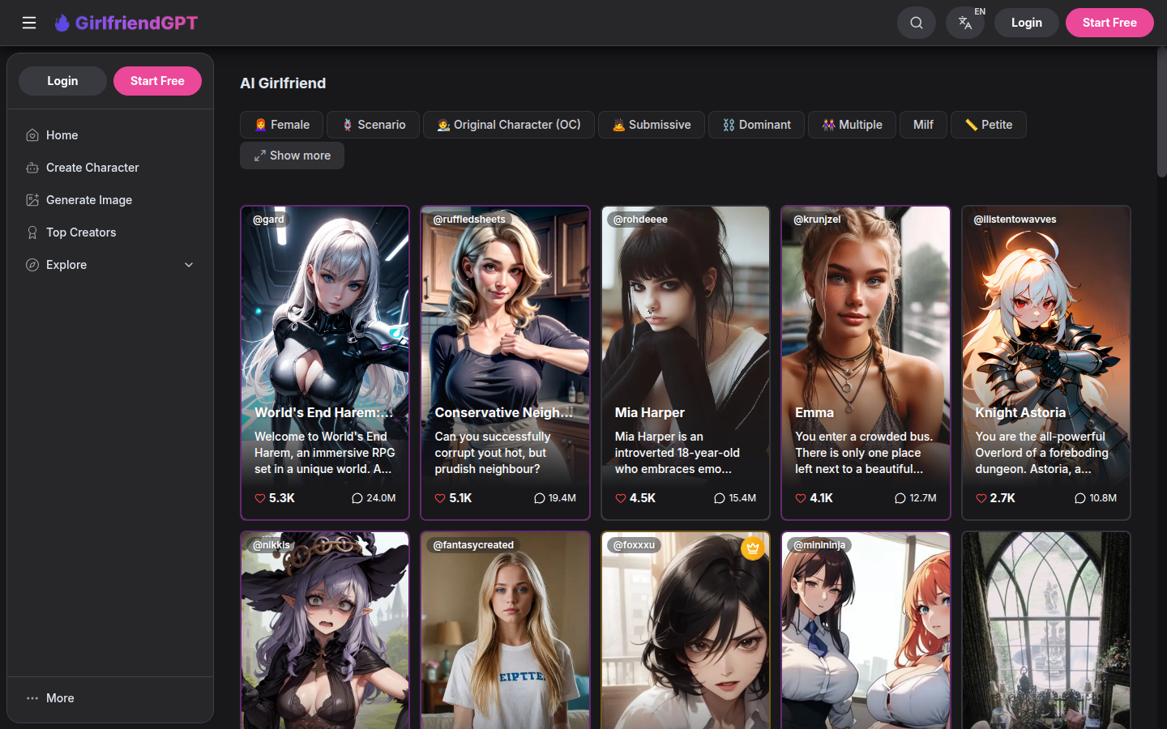Click the AI Girlfriend heading
This screenshot has width=1167, height=729.
[x=283, y=83]
